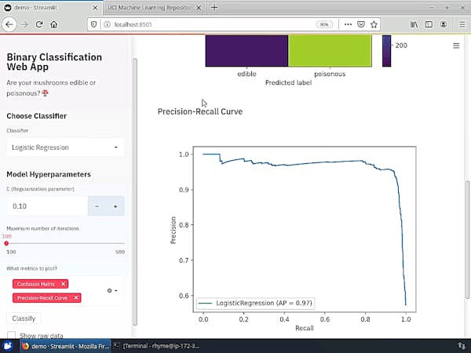
Task: Save page to Pocket icon
Action: pos(361,24)
